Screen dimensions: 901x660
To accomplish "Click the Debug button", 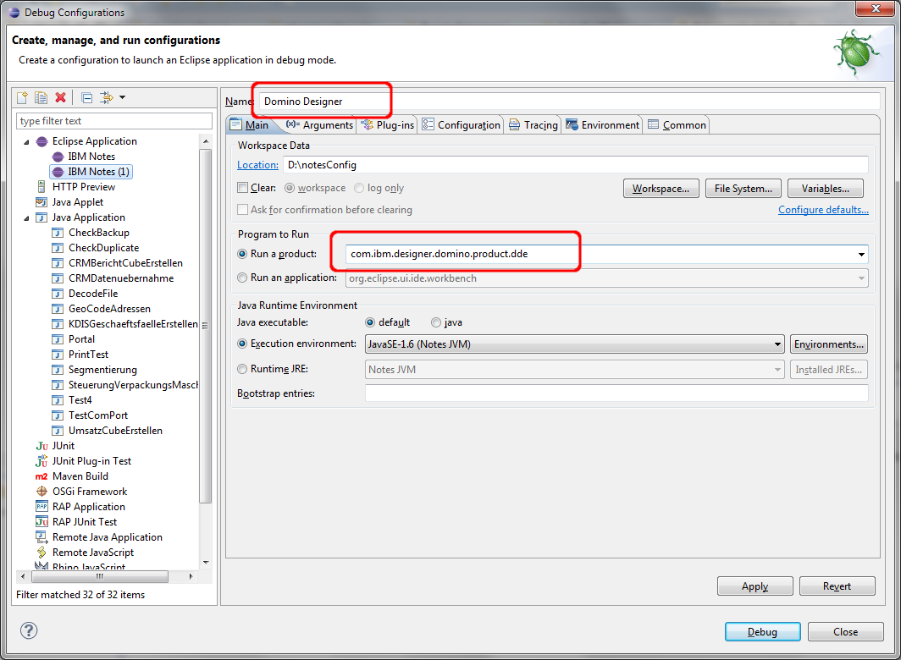I will (762, 632).
